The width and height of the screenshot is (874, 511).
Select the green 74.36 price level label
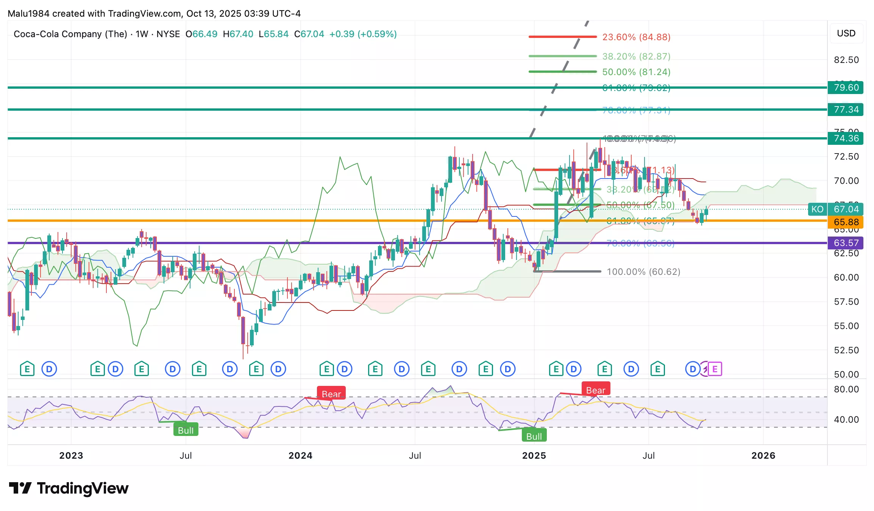[846, 138]
